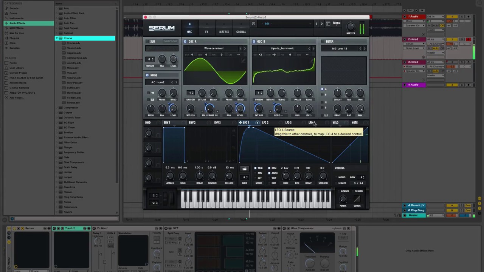The image size is (484, 272).
Task: Select the Audio Effects category
Action: coord(29,23)
